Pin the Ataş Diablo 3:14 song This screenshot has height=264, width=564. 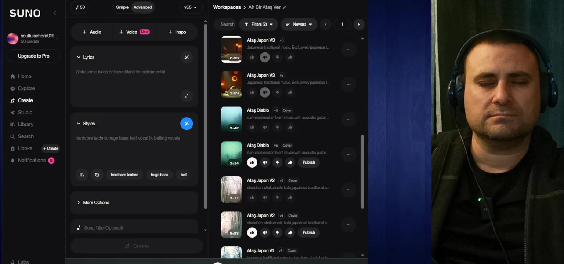click(x=277, y=162)
